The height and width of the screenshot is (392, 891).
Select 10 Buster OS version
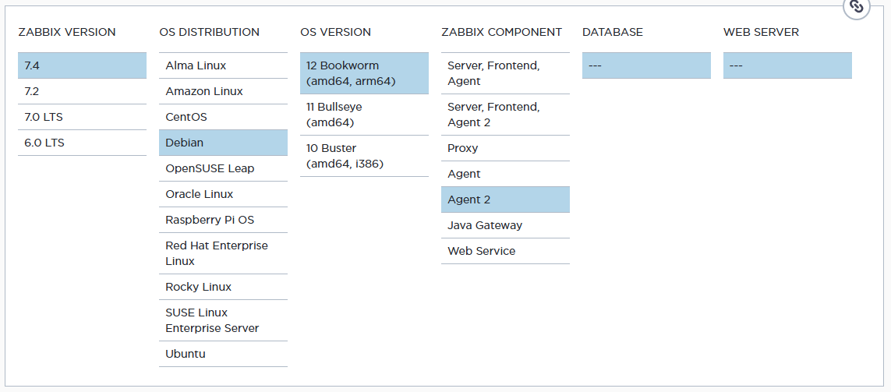(x=364, y=156)
